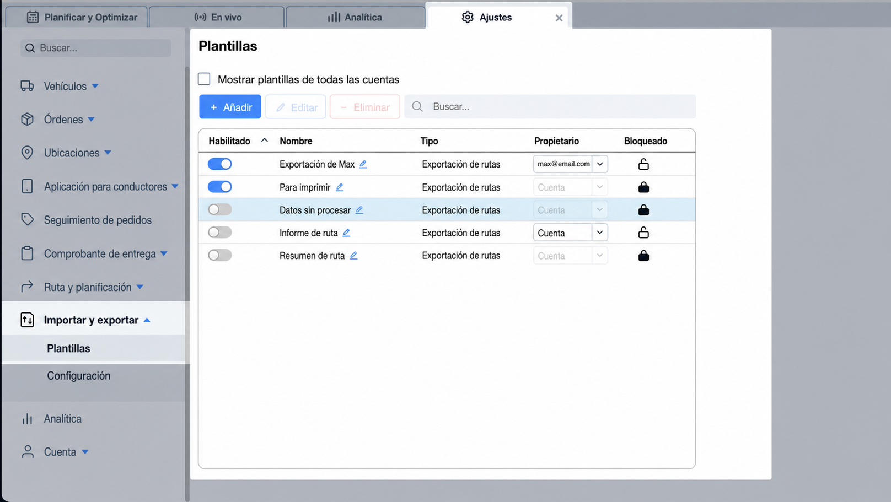
Task: Click the Ubicaciones pin icon
Action: (27, 153)
